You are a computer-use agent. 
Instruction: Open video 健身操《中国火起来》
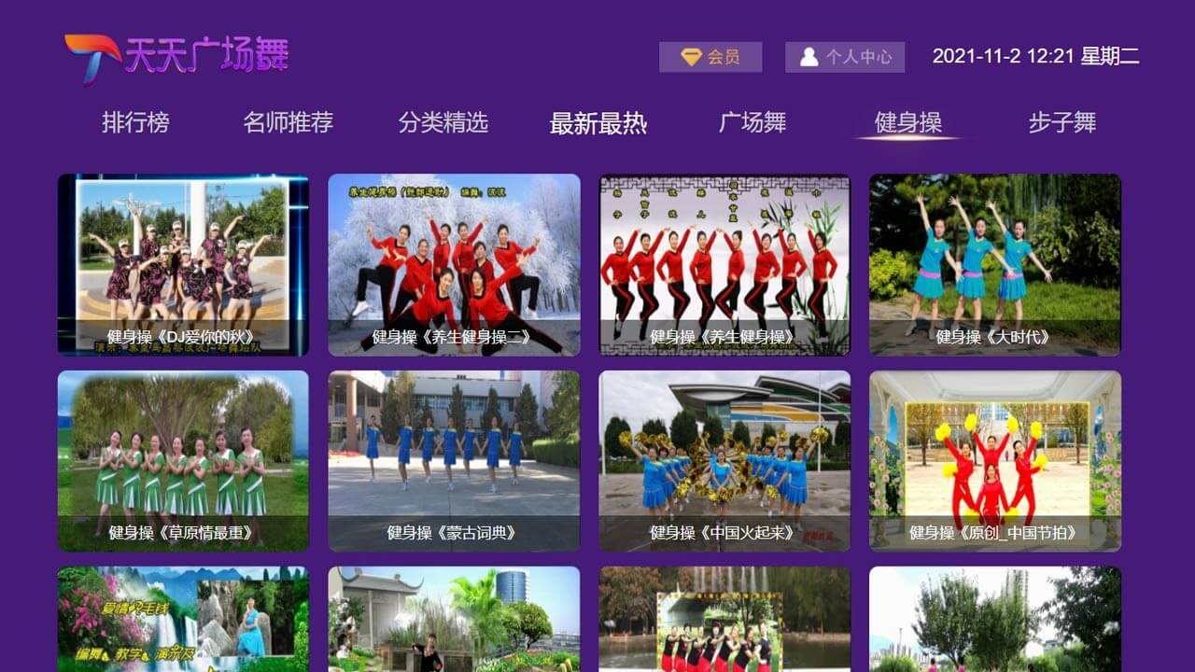724,461
